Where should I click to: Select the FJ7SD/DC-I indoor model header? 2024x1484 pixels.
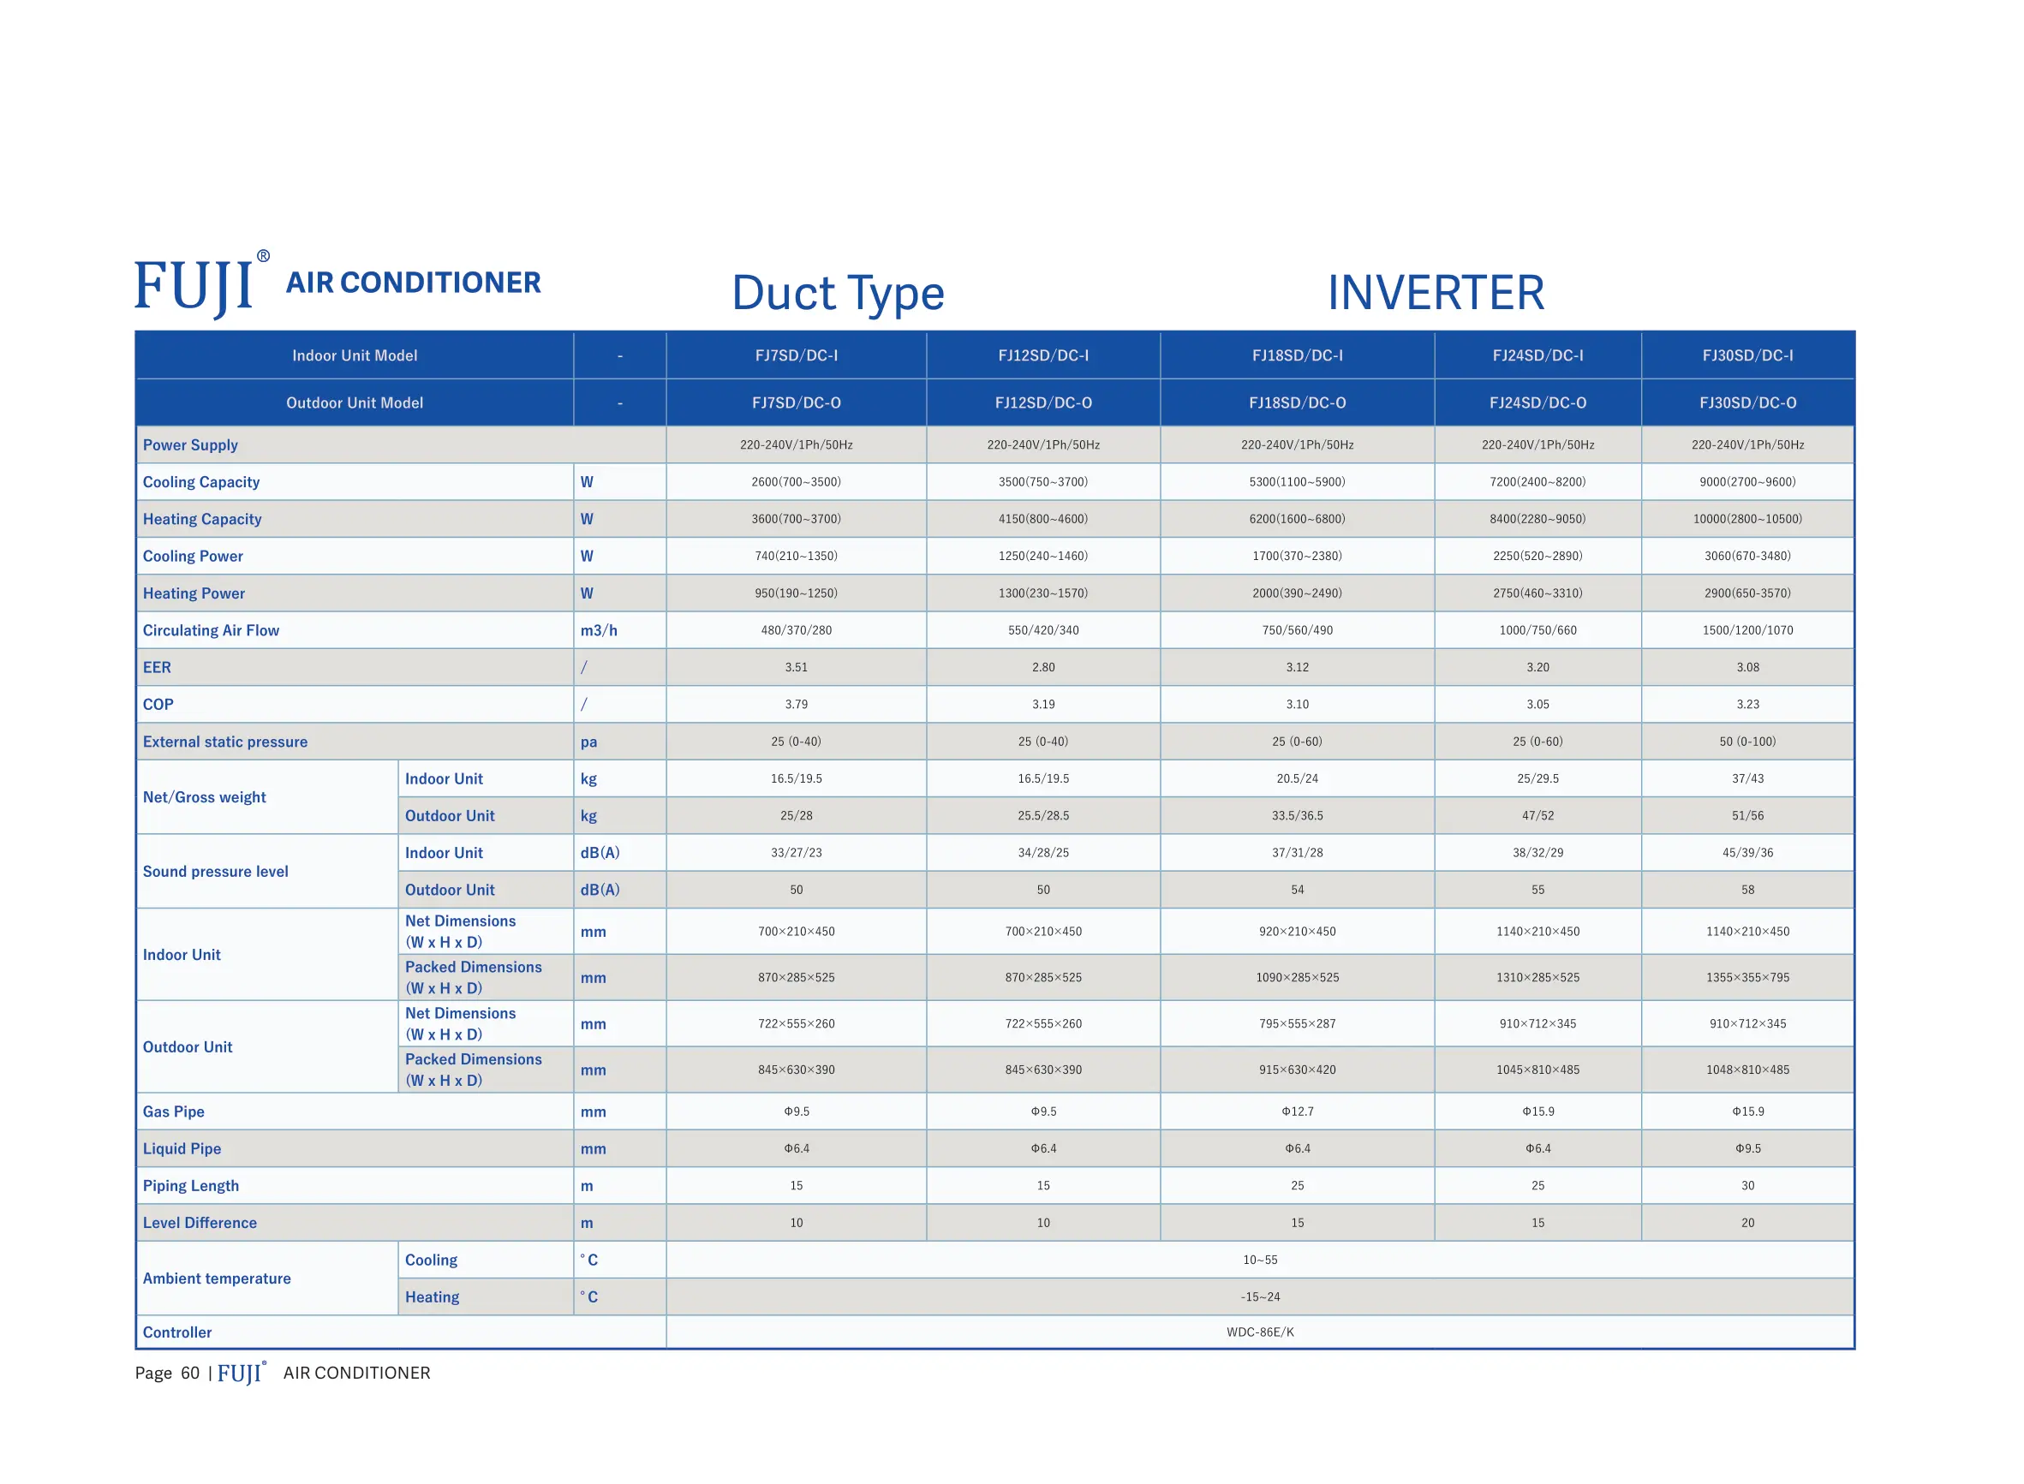(x=796, y=355)
